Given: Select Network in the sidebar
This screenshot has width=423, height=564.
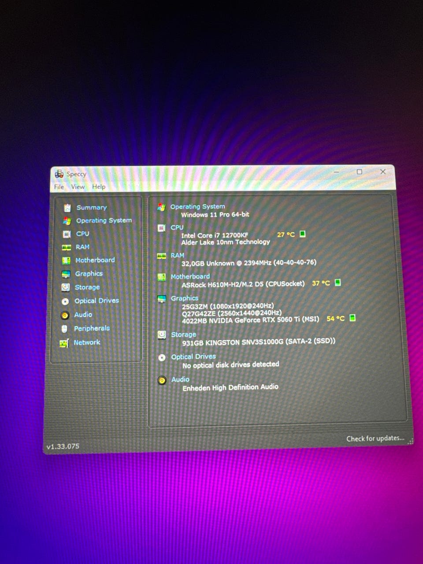Looking at the screenshot, I should click(87, 342).
